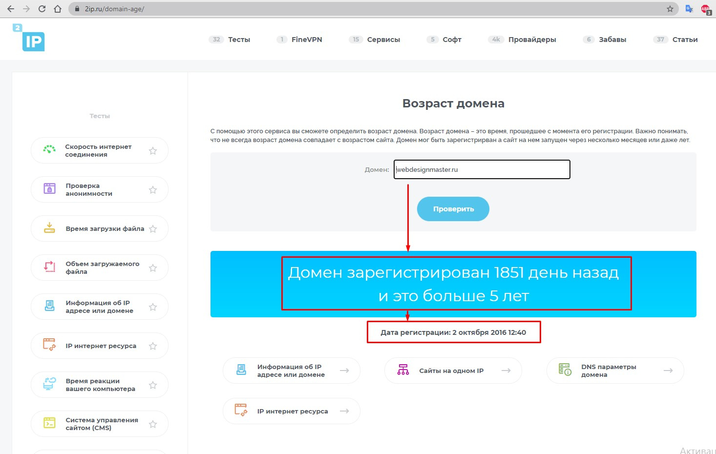Viewport: 716px width, 454px height.
Task: Go back using the browser back arrow
Action: [x=11, y=9]
